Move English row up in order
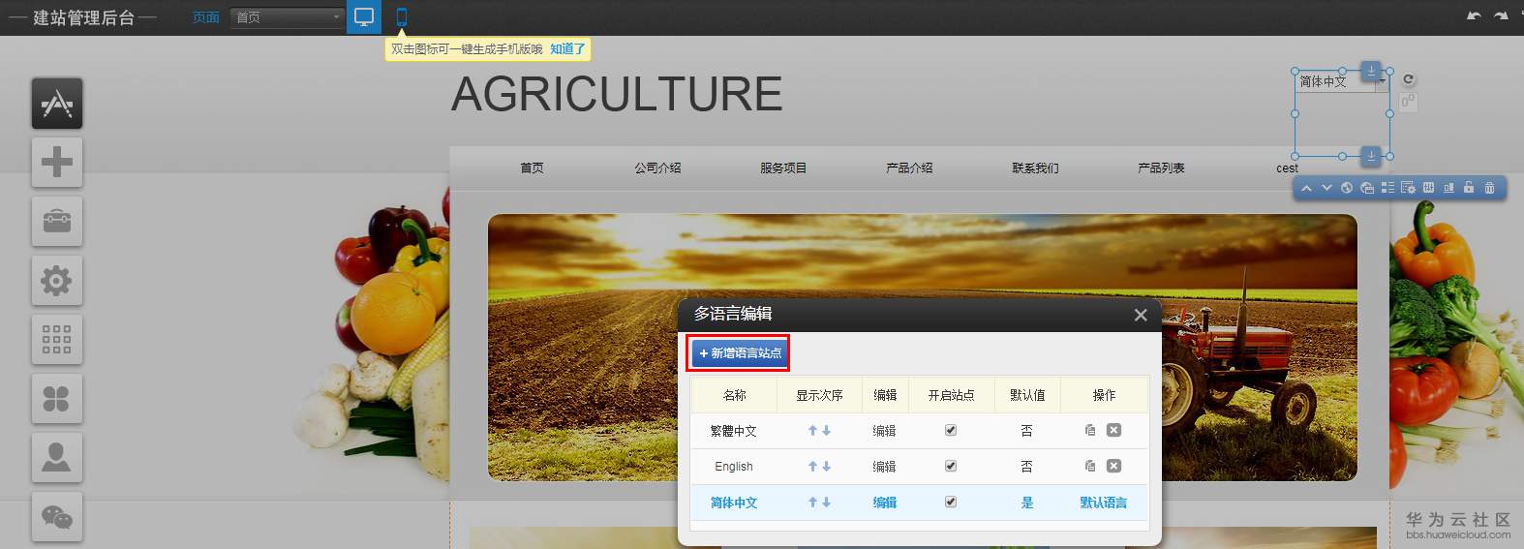 [x=813, y=467]
